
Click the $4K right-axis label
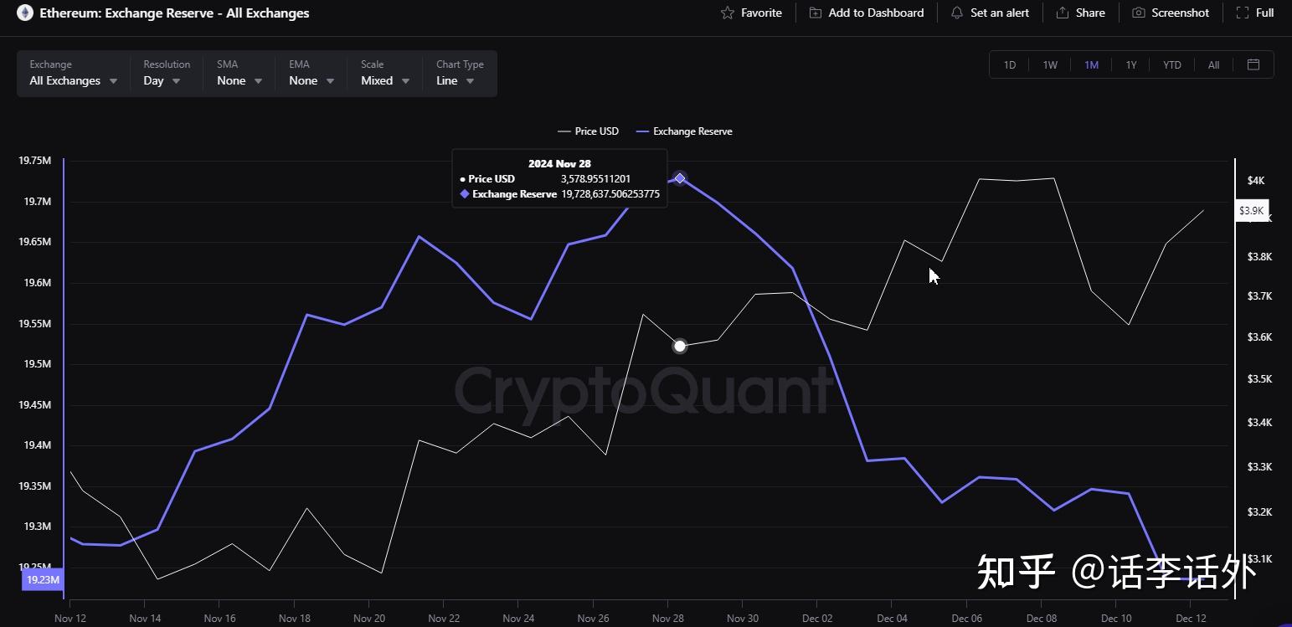click(x=1256, y=180)
